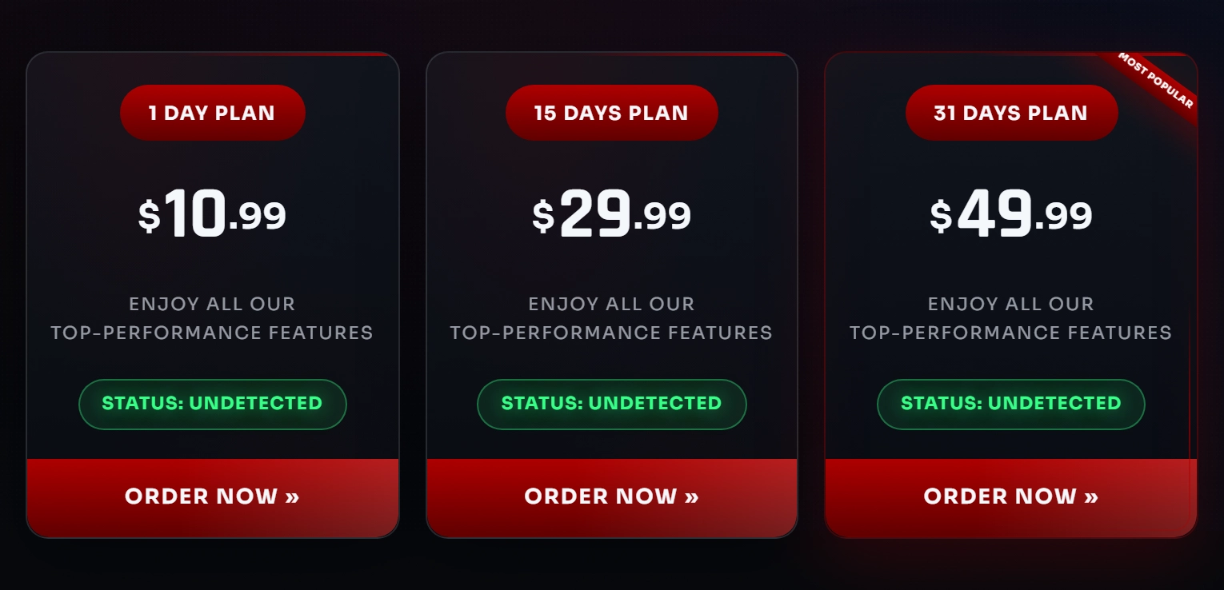Click the $49.99 price
The height and width of the screenshot is (590, 1224).
tap(1010, 214)
